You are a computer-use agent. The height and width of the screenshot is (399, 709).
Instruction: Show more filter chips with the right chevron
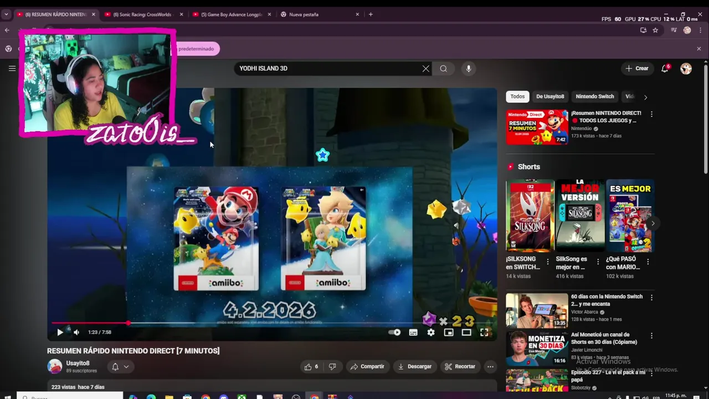click(645, 97)
